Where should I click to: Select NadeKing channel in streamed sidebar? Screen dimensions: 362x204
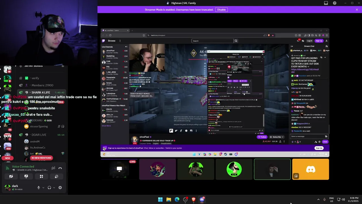coord(115,57)
